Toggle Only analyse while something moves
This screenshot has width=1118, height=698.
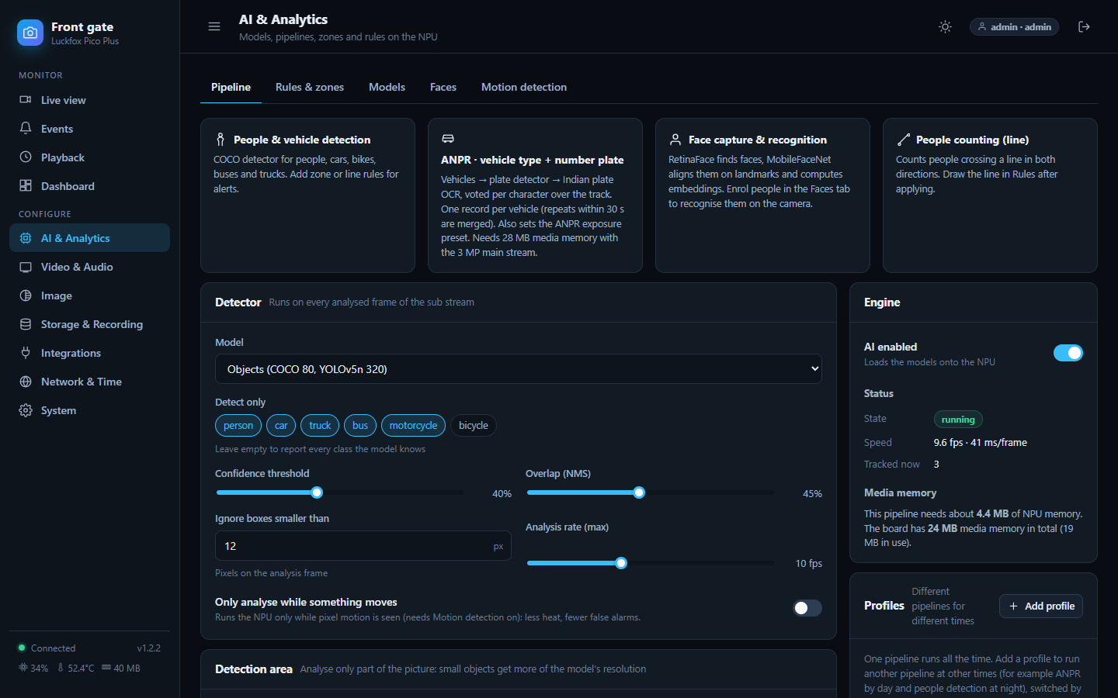click(x=807, y=608)
